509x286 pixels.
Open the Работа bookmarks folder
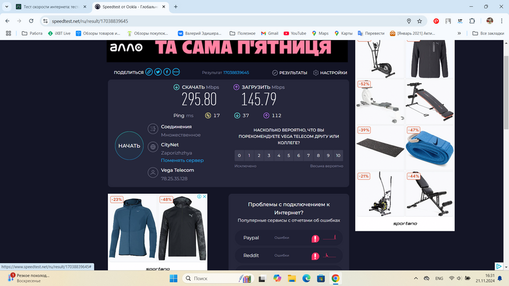click(x=32, y=33)
